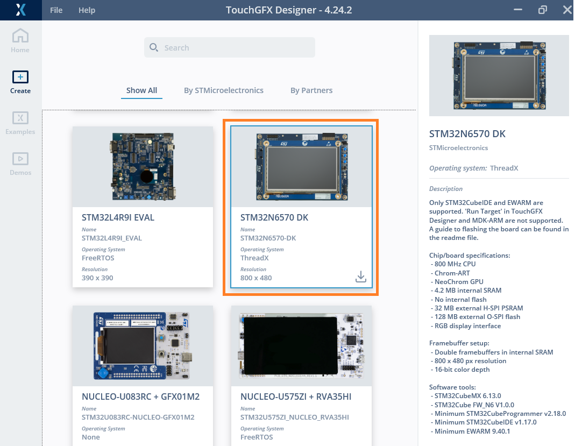This screenshot has height=446, width=575.
Task: Switch to the By STMicroelectronics tab
Action: point(223,90)
